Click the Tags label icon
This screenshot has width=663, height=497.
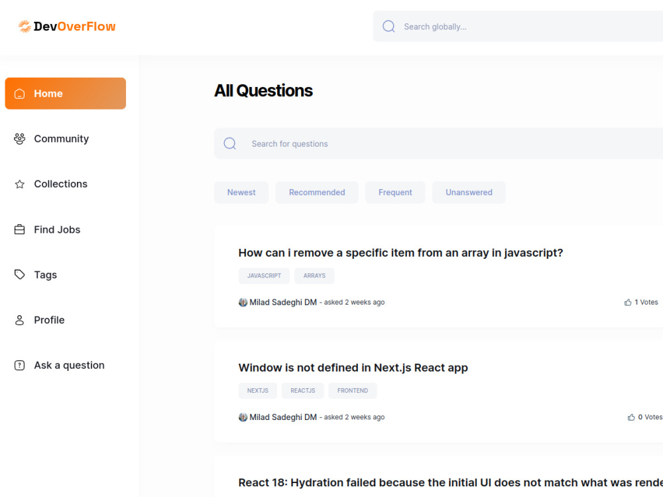coord(19,274)
